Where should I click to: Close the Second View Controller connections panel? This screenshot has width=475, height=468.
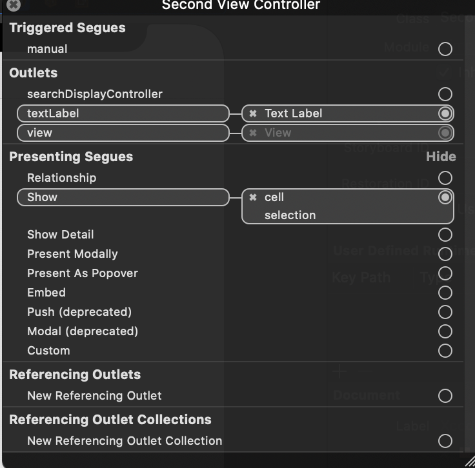[14, 5]
